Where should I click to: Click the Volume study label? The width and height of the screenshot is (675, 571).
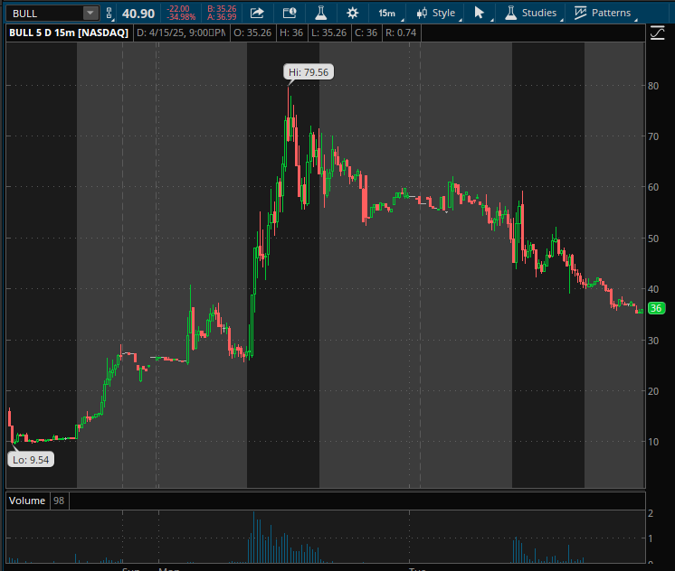click(27, 501)
